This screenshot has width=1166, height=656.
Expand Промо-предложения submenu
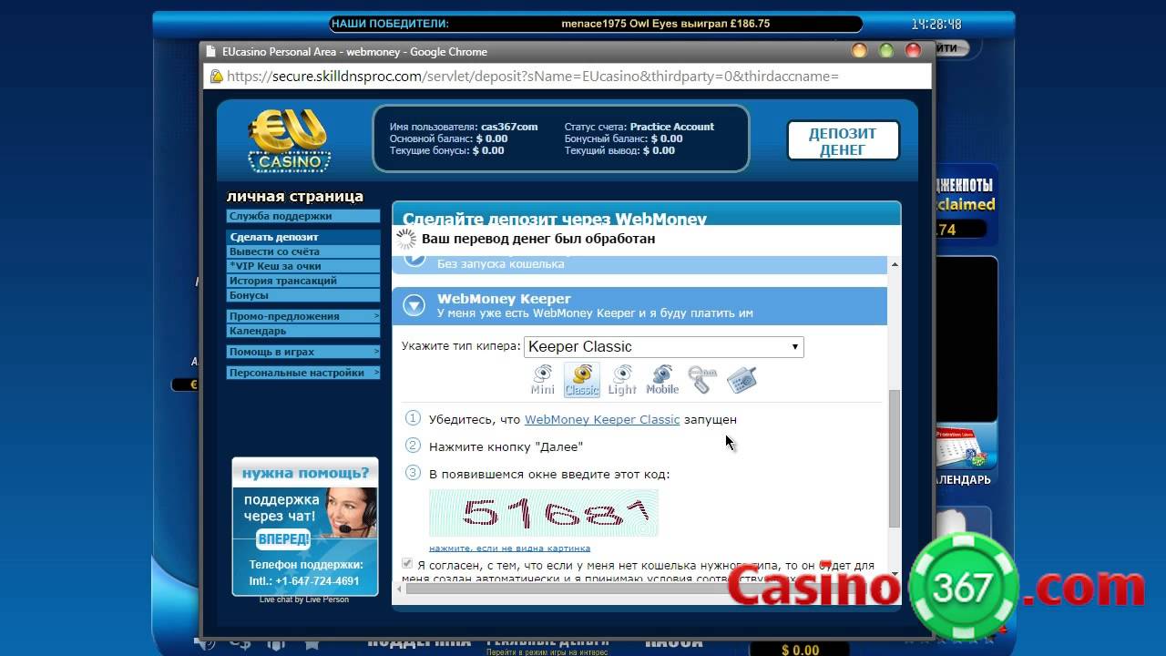point(303,316)
